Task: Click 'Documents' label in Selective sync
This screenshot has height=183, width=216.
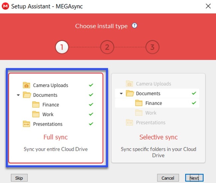Action: pyautogui.click(x=148, y=93)
